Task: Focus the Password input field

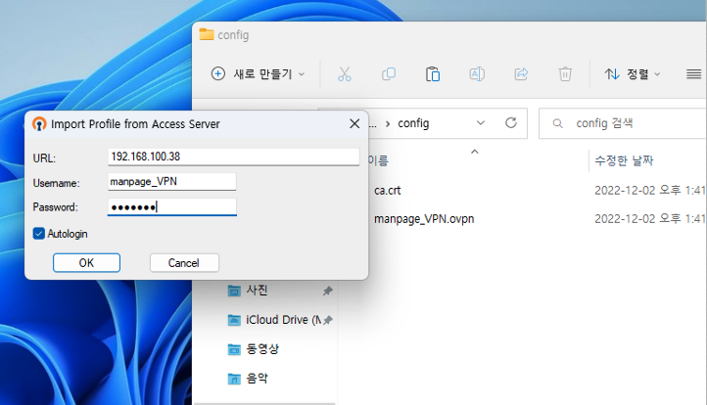Action: (x=171, y=207)
